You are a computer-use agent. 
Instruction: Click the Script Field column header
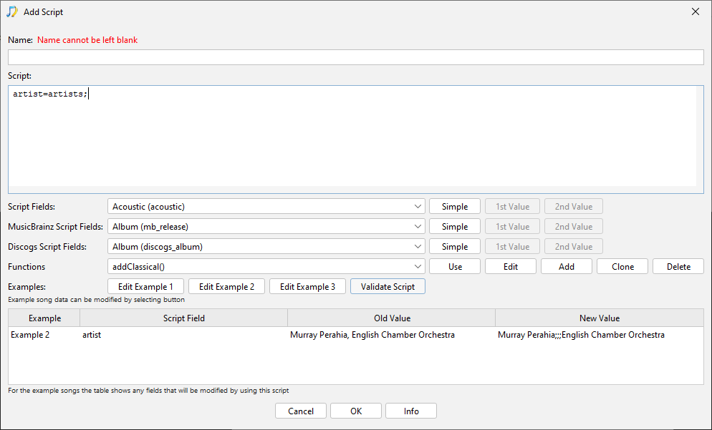coord(184,318)
